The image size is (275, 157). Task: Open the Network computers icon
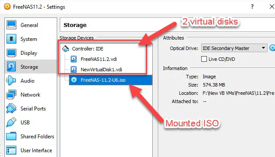click(11, 94)
